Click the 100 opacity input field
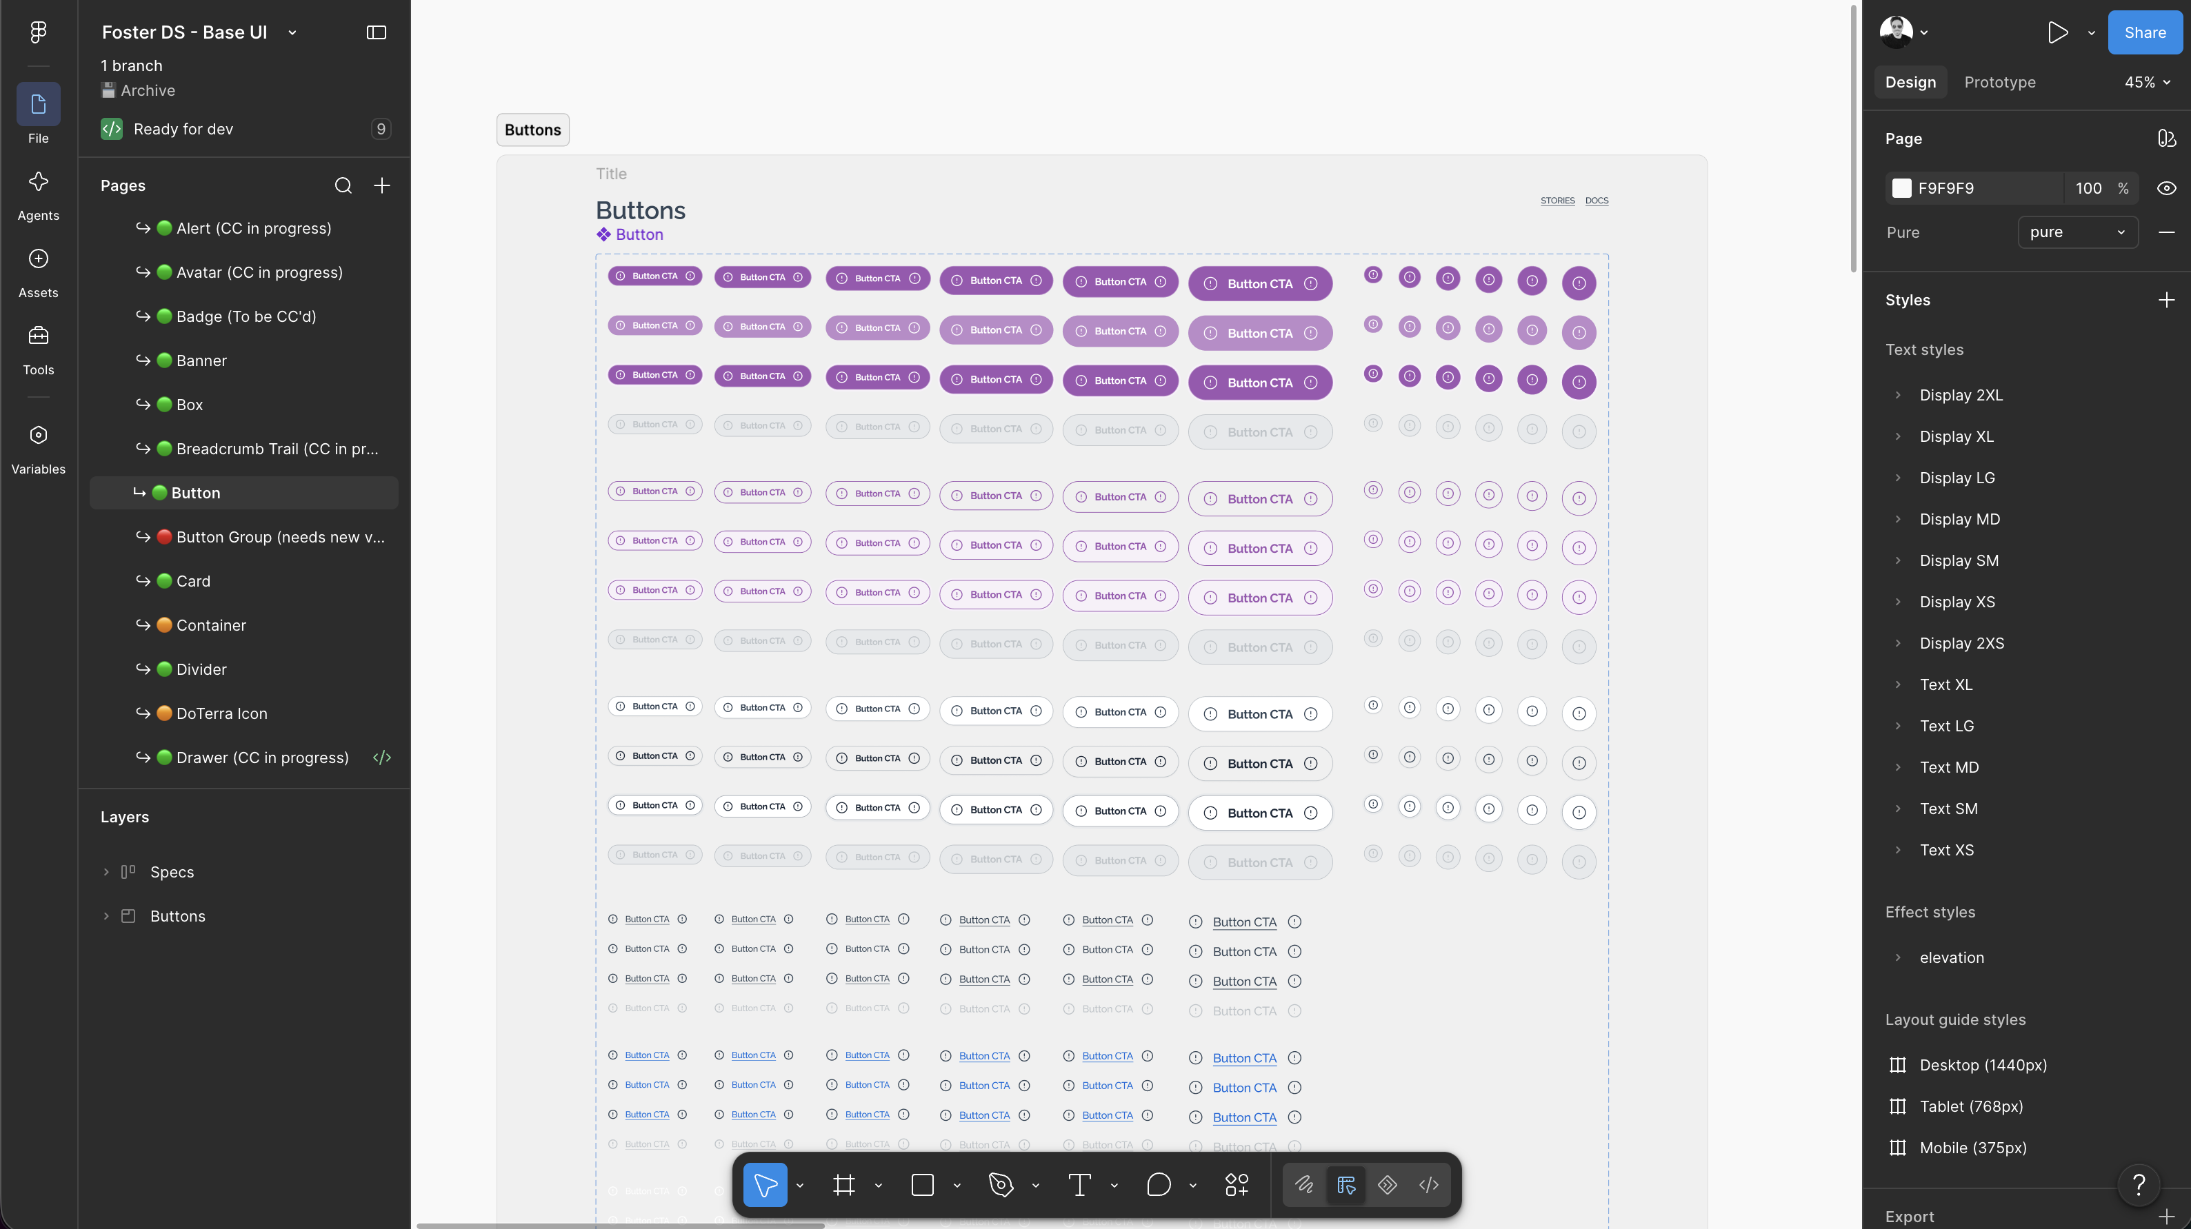Image resolution: width=2191 pixels, height=1229 pixels. coord(2088,188)
